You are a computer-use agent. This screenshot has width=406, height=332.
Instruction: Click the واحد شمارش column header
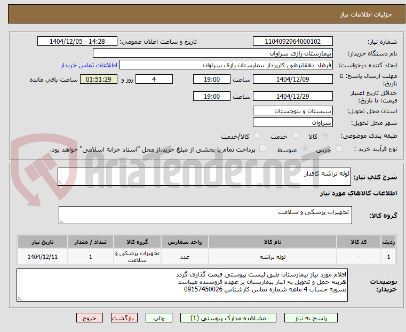[185, 242]
